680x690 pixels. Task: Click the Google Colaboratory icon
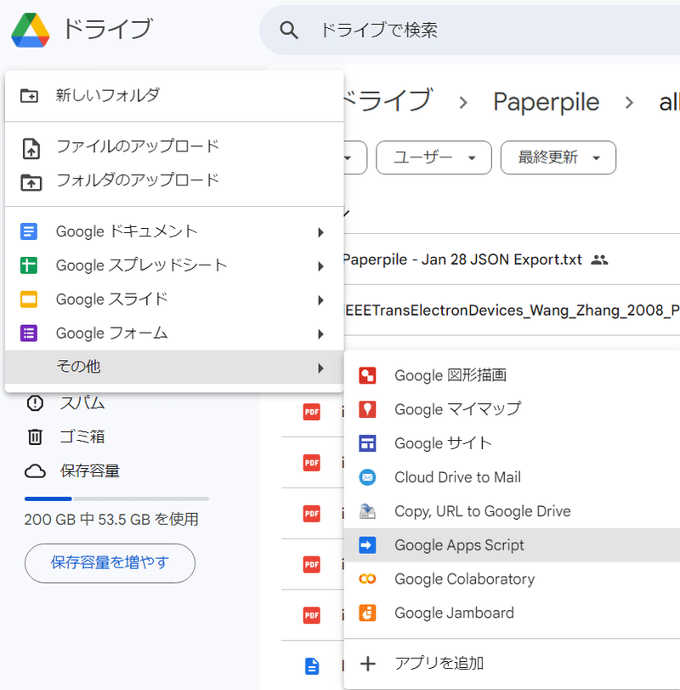[367, 579]
